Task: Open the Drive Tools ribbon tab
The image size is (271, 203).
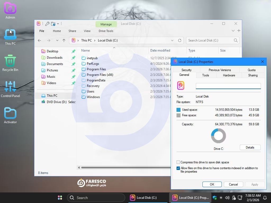Action: pos(106,31)
